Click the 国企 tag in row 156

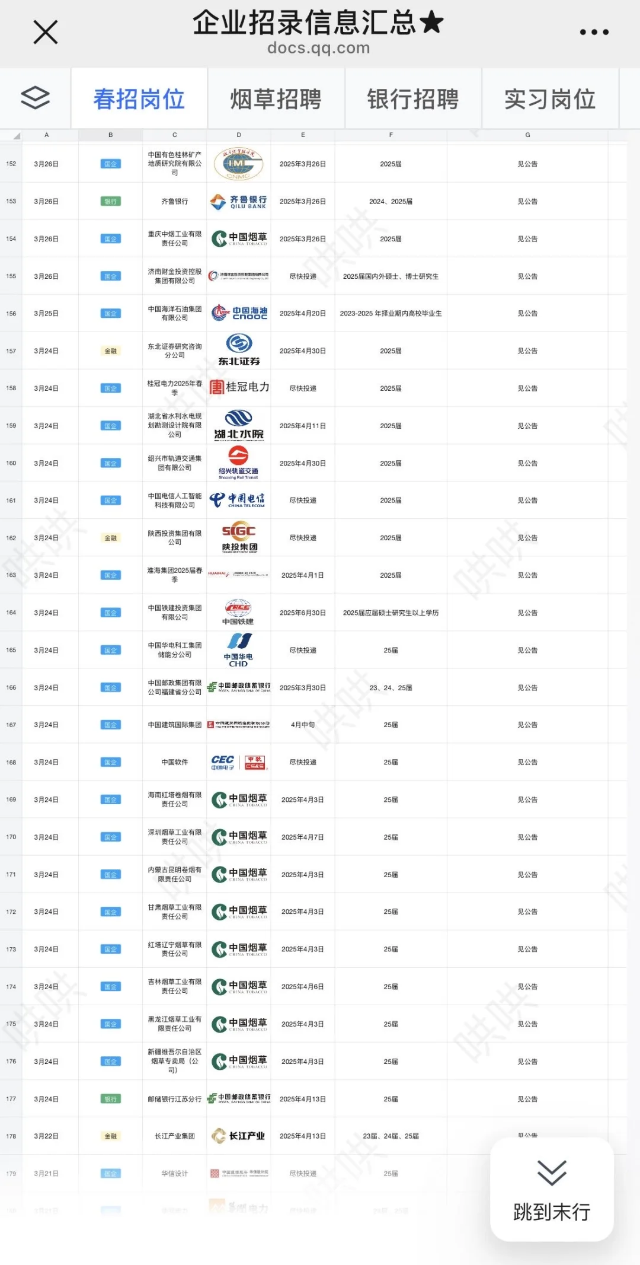pyautogui.click(x=110, y=313)
